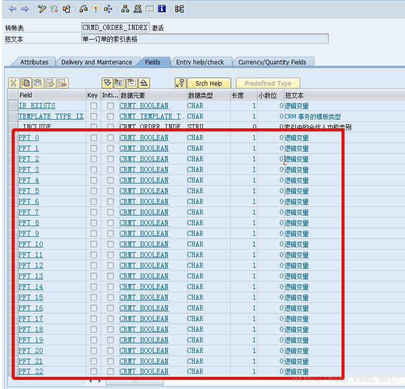Open the PFT_5 field link
The width and height of the screenshot is (405, 389).
[x=28, y=191]
